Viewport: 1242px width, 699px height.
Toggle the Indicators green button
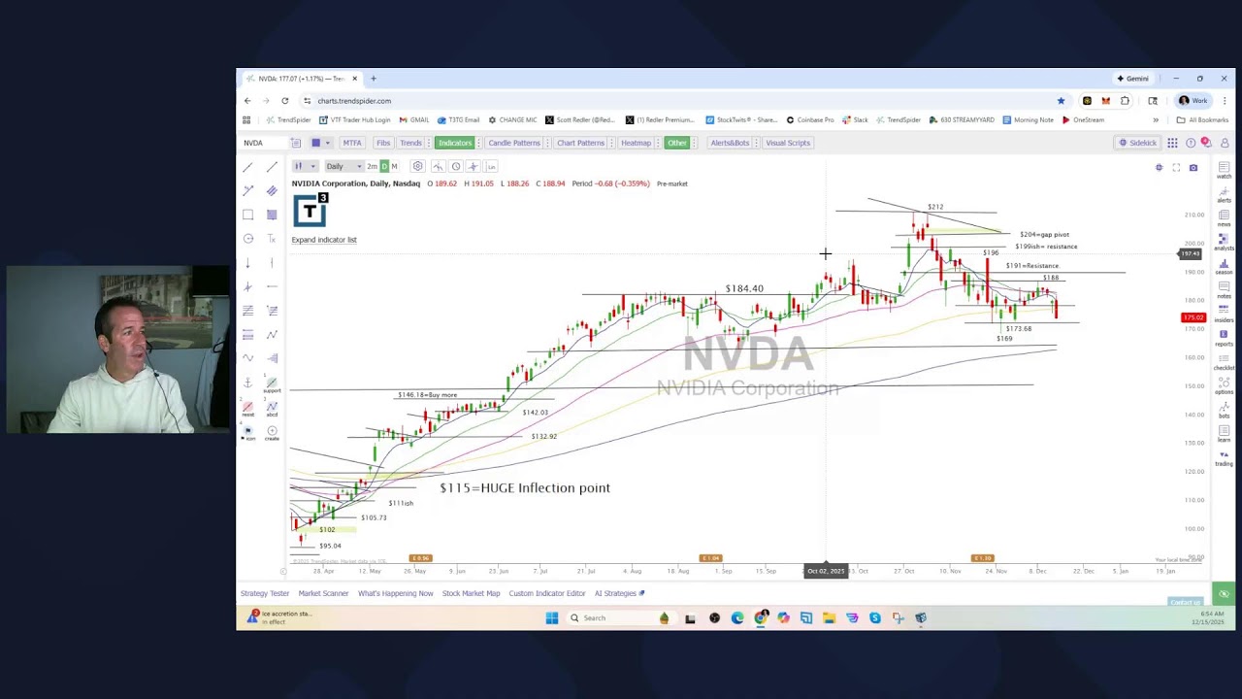454,143
